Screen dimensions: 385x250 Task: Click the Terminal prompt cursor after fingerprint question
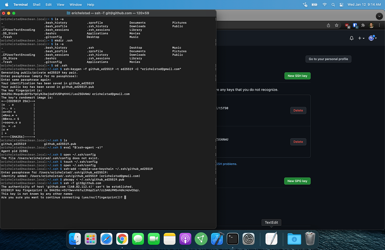tap(125, 197)
